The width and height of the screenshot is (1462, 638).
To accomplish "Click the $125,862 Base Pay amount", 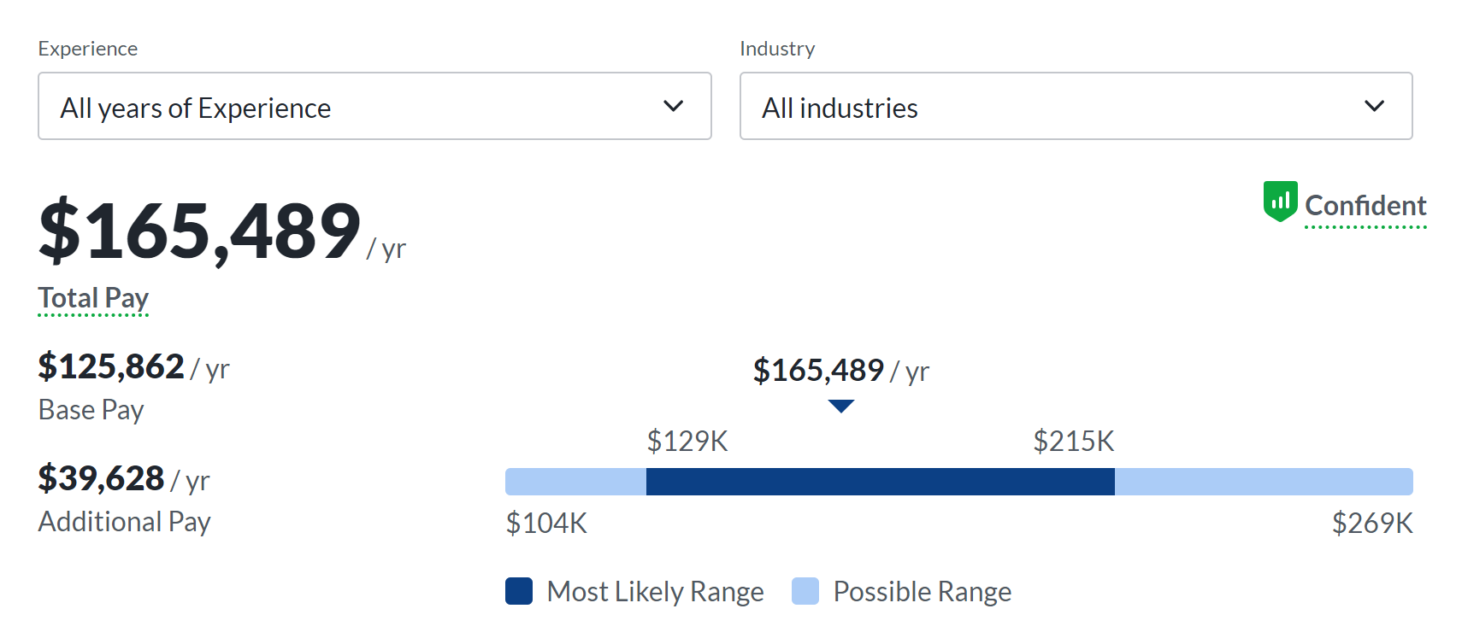I will 111,366.
